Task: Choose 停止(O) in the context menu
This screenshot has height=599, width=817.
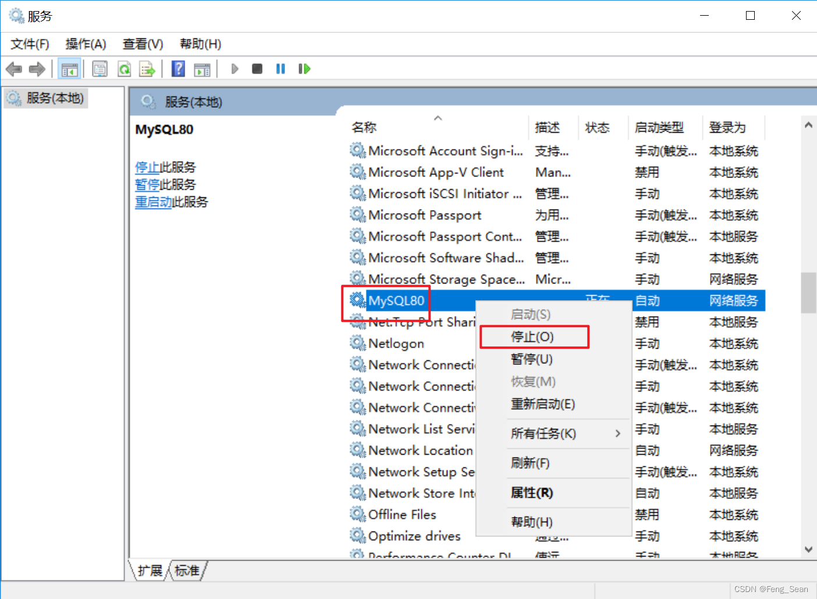Action: pos(532,337)
